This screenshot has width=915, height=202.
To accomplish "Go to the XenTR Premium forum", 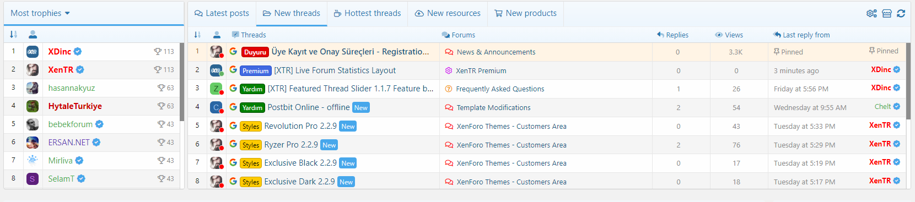I will pos(481,70).
